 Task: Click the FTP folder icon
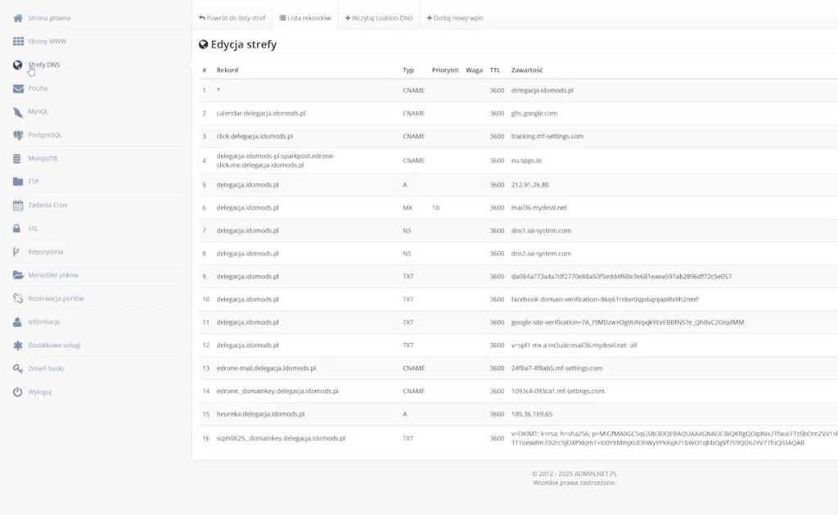point(17,182)
